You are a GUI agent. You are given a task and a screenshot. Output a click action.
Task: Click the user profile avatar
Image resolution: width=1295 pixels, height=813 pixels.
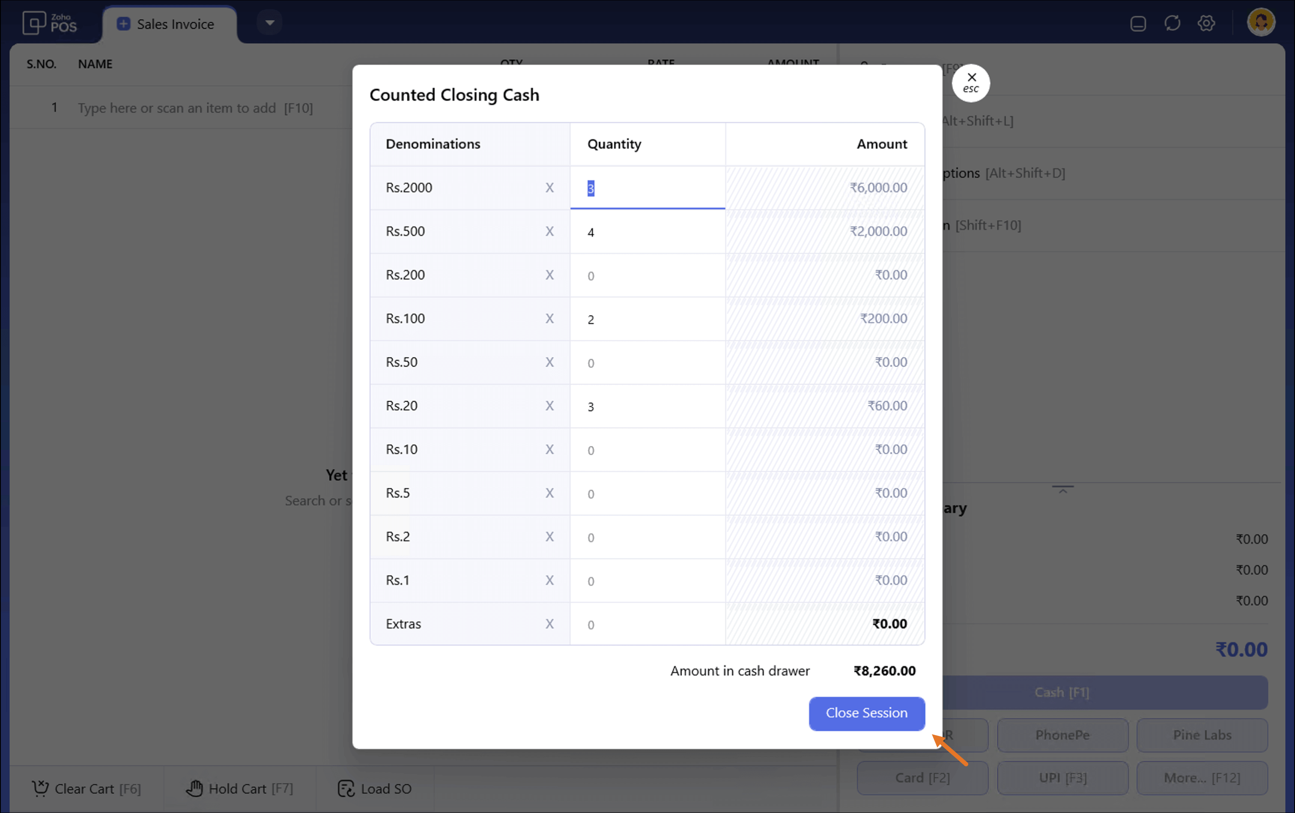click(1261, 23)
